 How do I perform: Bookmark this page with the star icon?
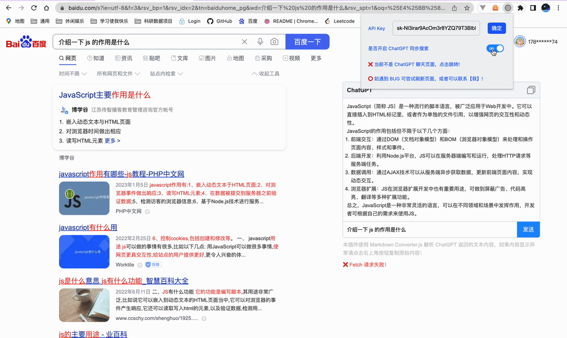pyautogui.click(x=467, y=7)
